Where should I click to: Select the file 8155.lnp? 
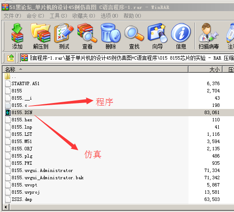pos(22,127)
